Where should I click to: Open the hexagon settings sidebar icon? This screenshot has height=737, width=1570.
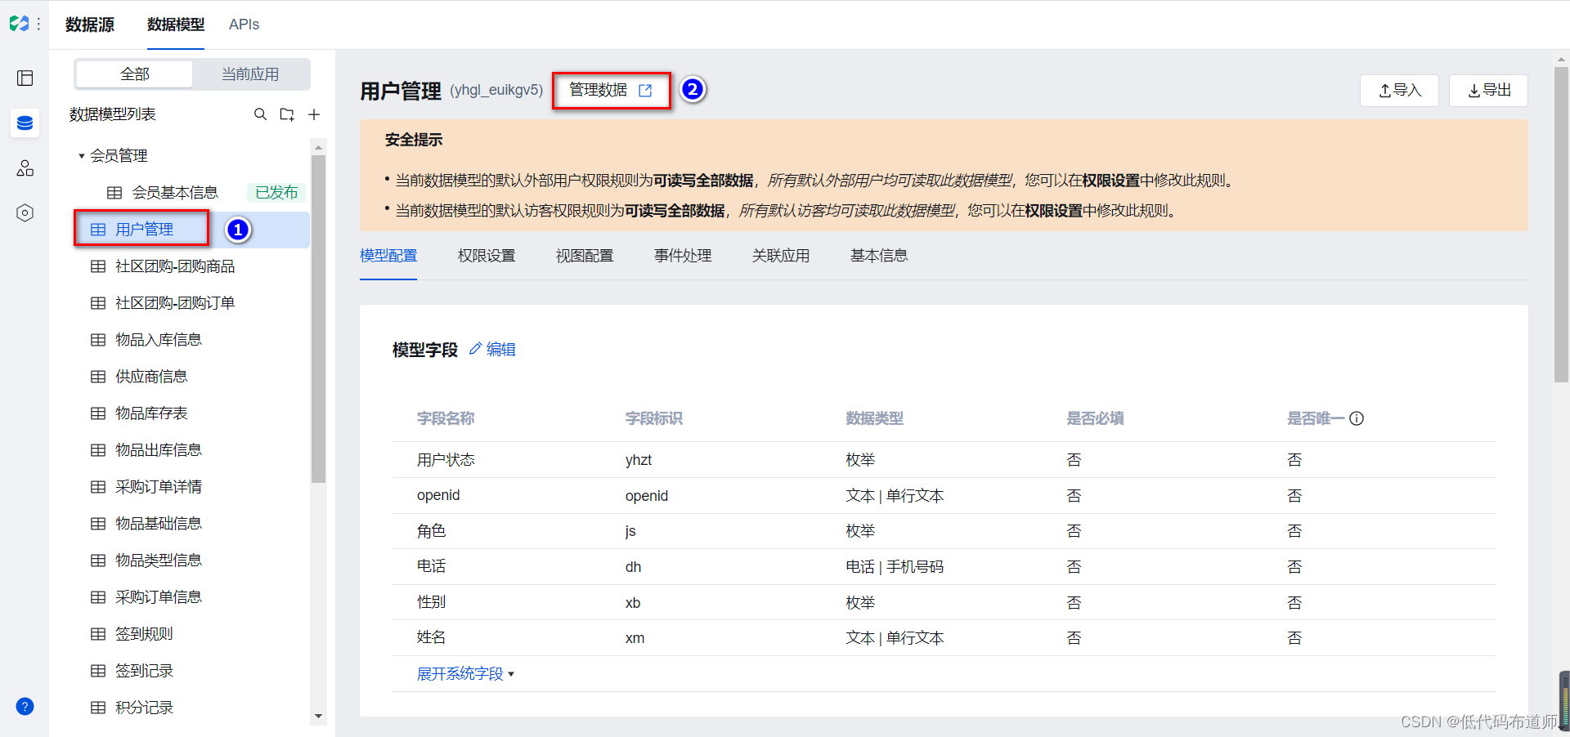click(25, 212)
